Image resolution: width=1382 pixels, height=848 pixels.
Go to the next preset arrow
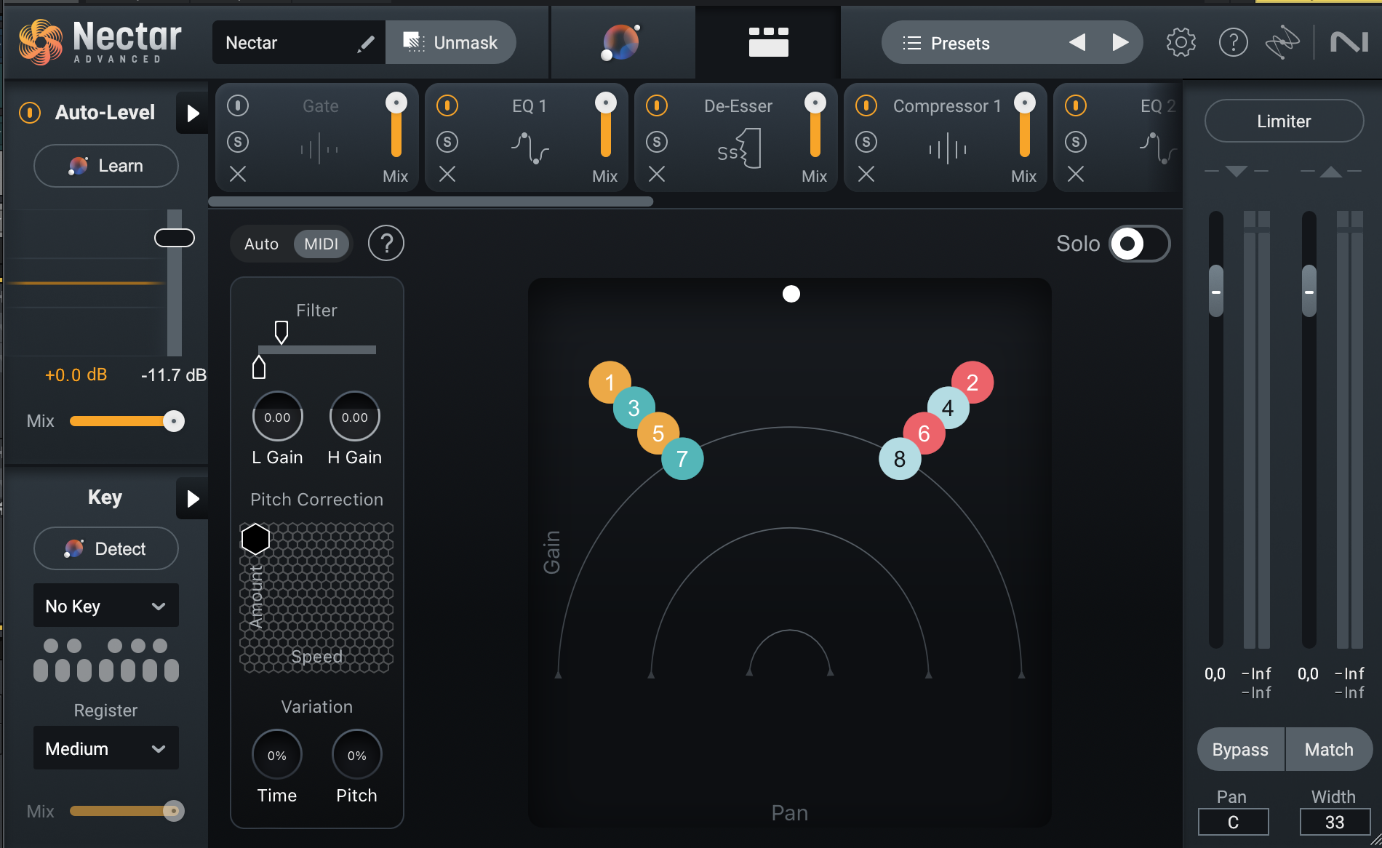[x=1120, y=43]
